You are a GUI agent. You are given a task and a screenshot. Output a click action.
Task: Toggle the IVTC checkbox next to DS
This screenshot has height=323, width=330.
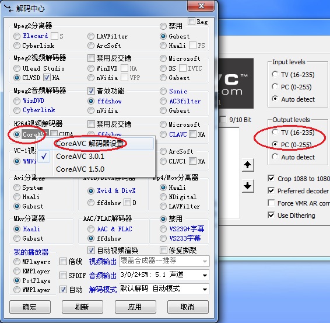[182, 68]
